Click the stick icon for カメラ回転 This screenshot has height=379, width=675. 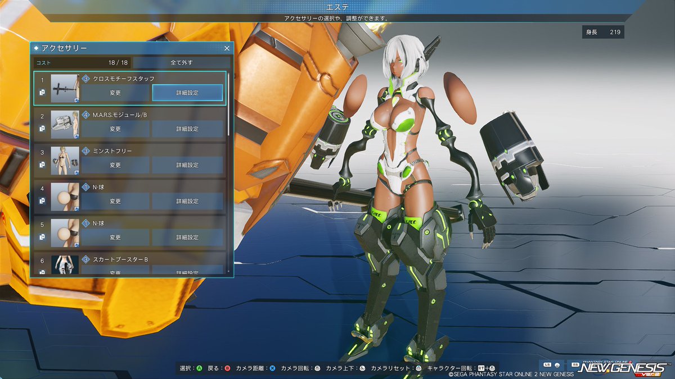(x=317, y=368)
